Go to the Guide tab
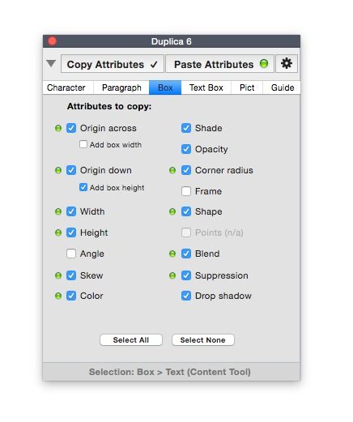 [283, 87]
